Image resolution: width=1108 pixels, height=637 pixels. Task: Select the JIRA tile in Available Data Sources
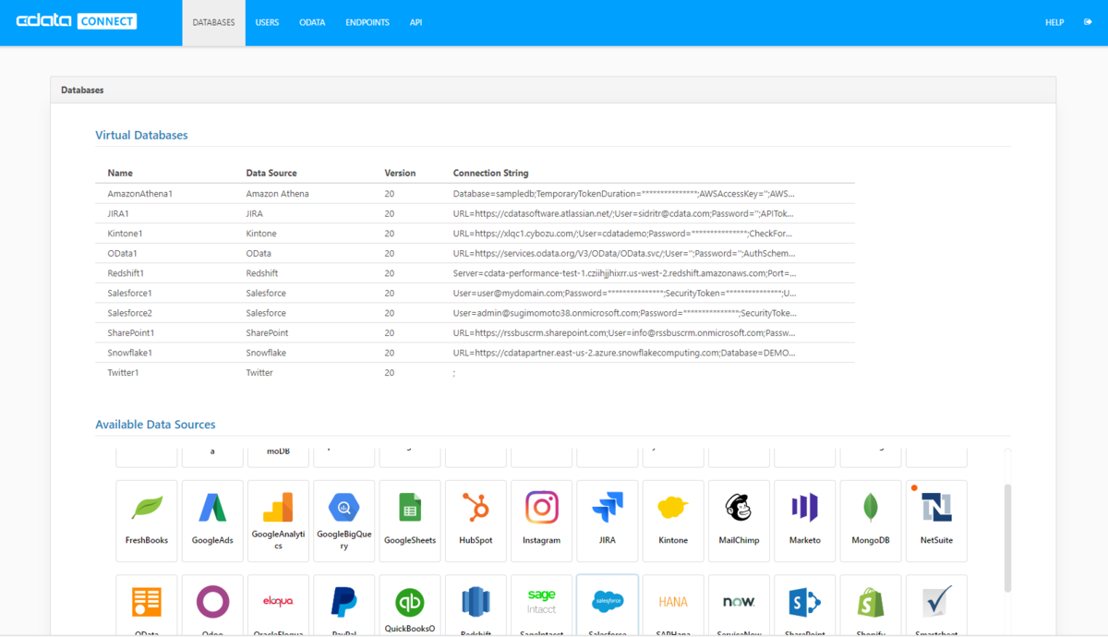point(608,521)
